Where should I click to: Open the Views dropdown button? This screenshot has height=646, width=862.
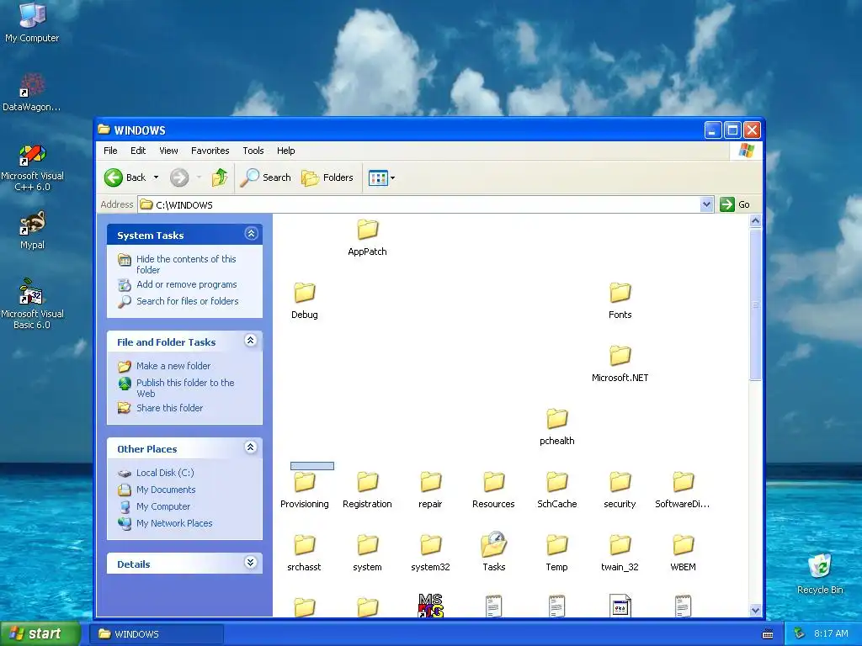(381, 177)
